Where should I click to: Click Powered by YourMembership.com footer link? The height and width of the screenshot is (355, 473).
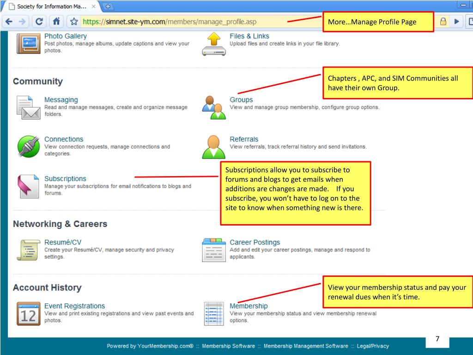click(x=150, y=346)
